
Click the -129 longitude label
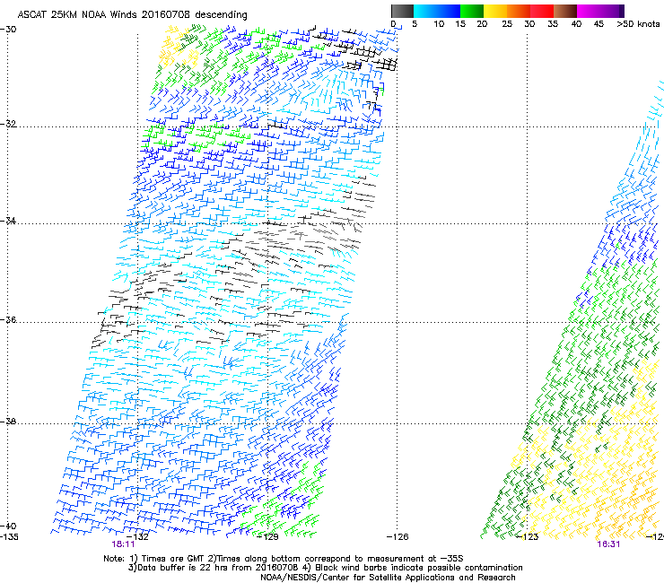point(267,537)
